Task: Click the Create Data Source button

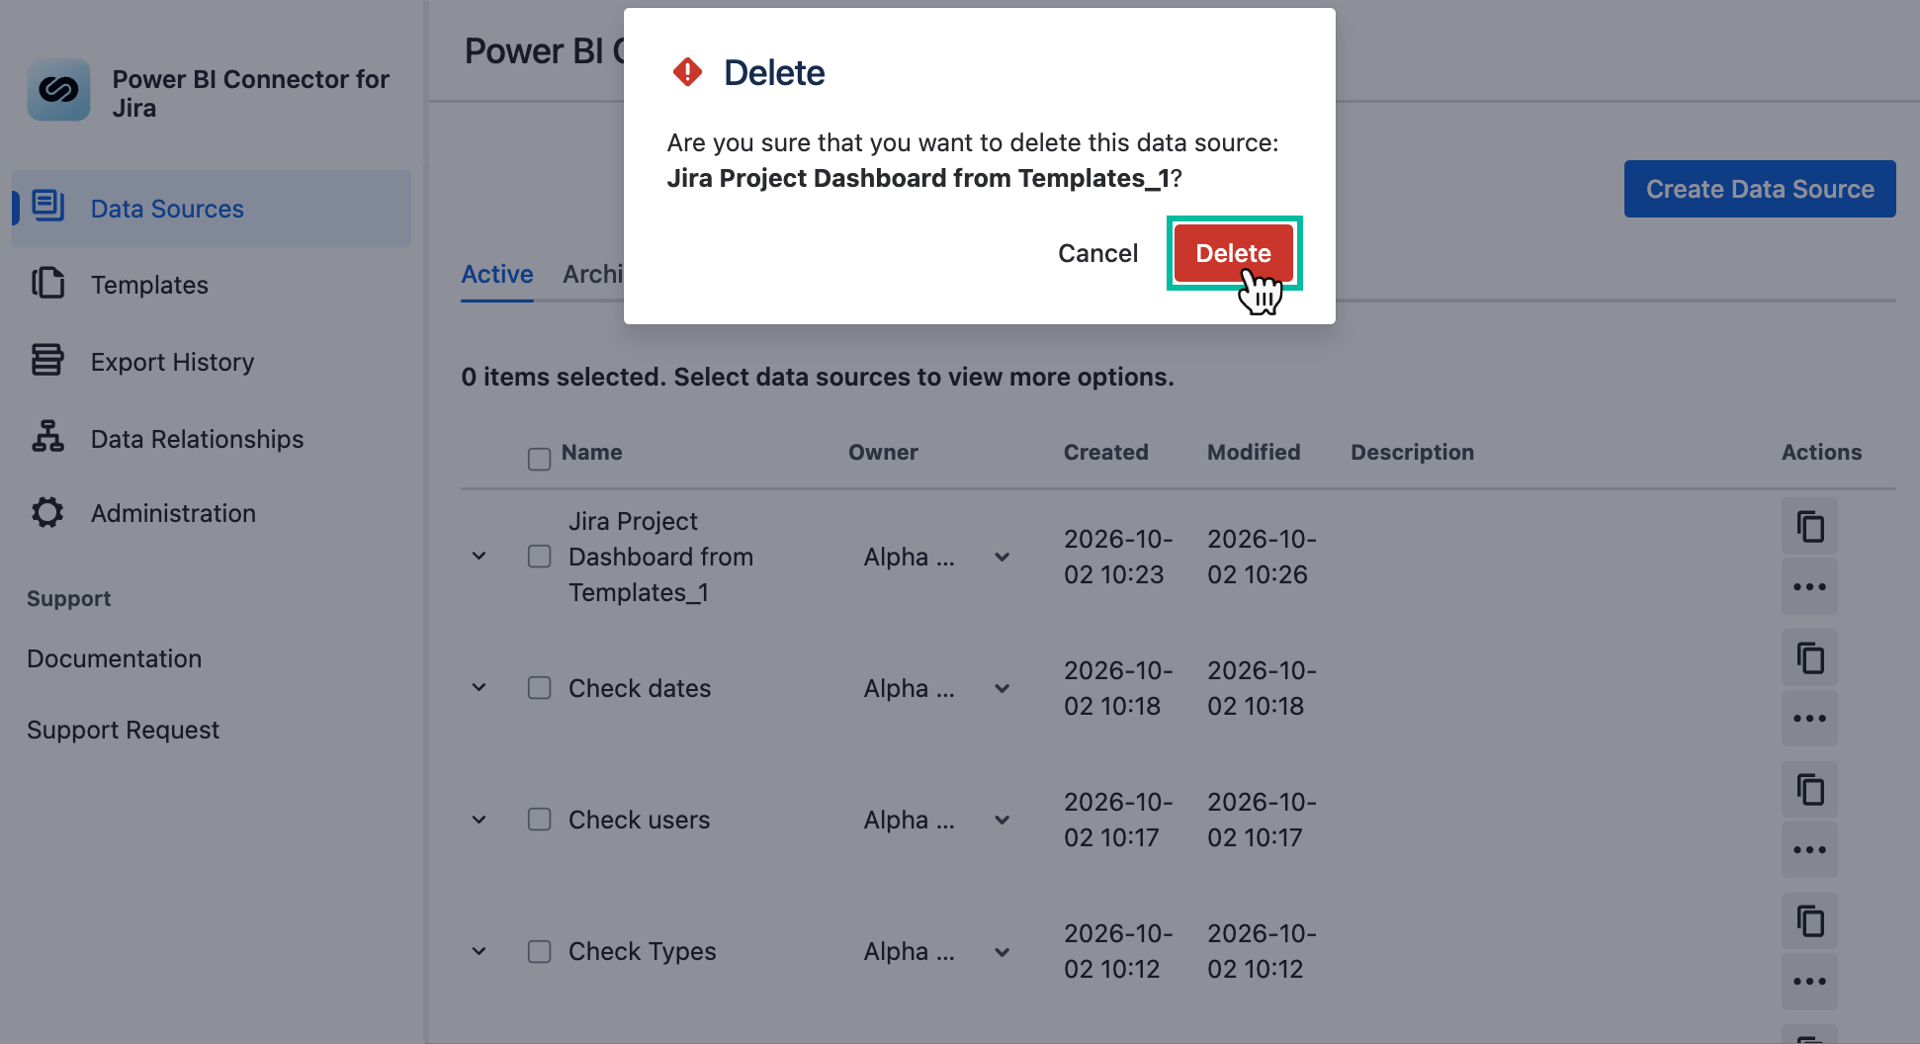Action: [1760, 189]
